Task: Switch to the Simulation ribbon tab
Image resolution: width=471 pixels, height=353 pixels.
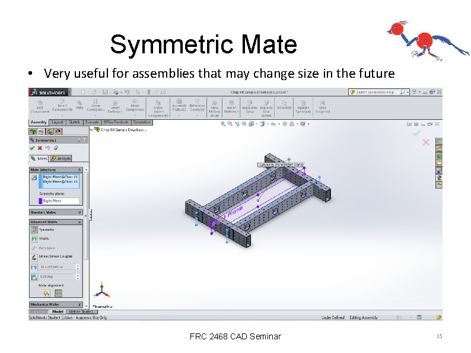Action: (x=142, y=122)
